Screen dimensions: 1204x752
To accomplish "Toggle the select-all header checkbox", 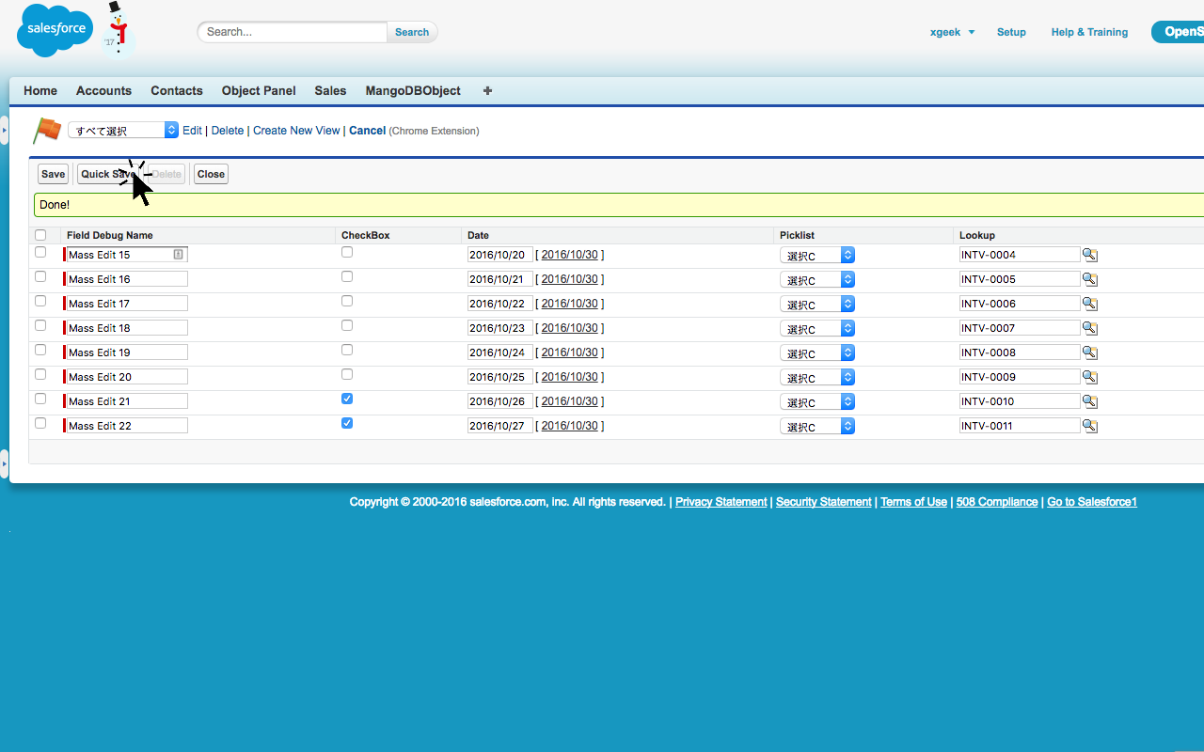I will [x=40, y=235].
